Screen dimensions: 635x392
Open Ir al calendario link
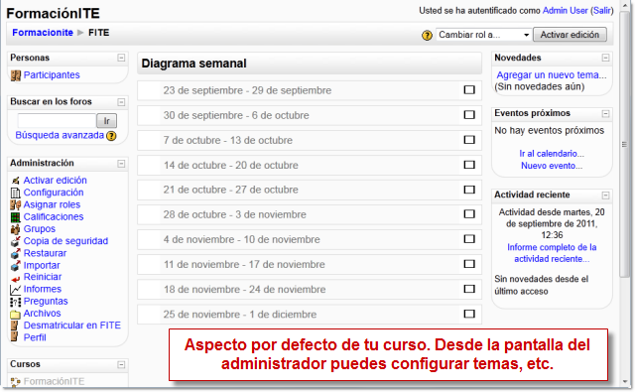pyautogui.click(x=552, y=154)
